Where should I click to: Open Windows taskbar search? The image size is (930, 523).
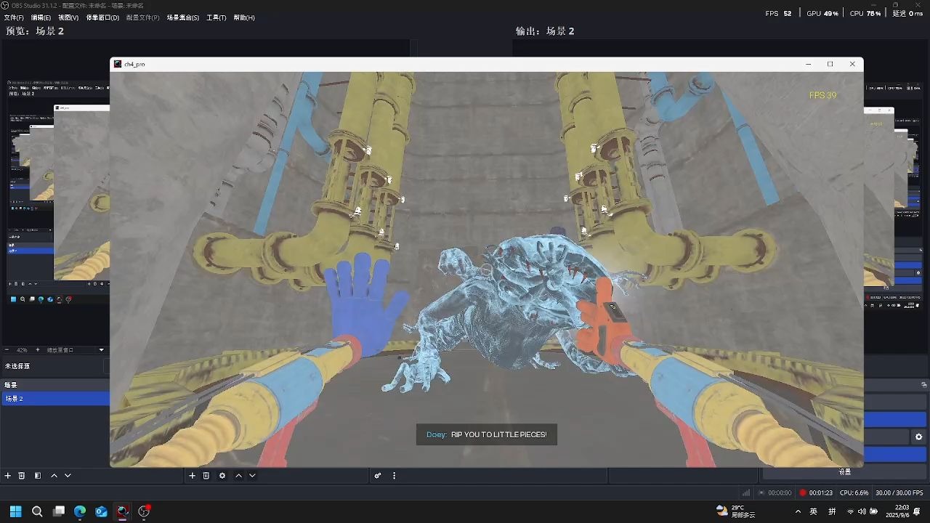37,511
